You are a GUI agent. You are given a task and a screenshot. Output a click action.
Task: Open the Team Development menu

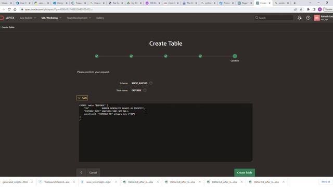(77, 18)
